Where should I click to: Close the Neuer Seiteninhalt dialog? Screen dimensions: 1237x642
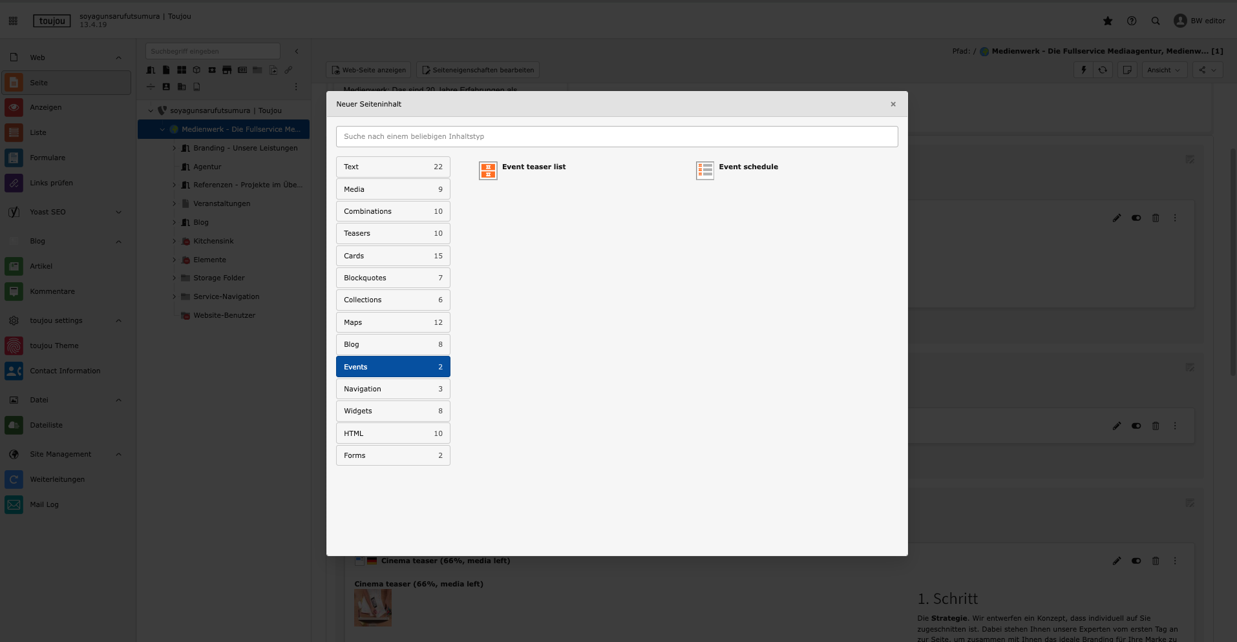pyautogui.click(x=893, y=104)
